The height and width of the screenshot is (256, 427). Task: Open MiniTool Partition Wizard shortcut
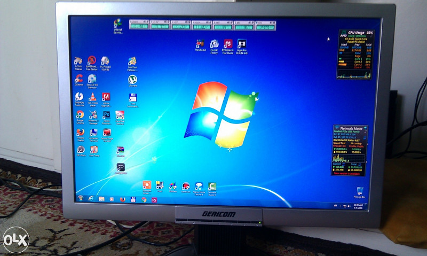[132, 64]
